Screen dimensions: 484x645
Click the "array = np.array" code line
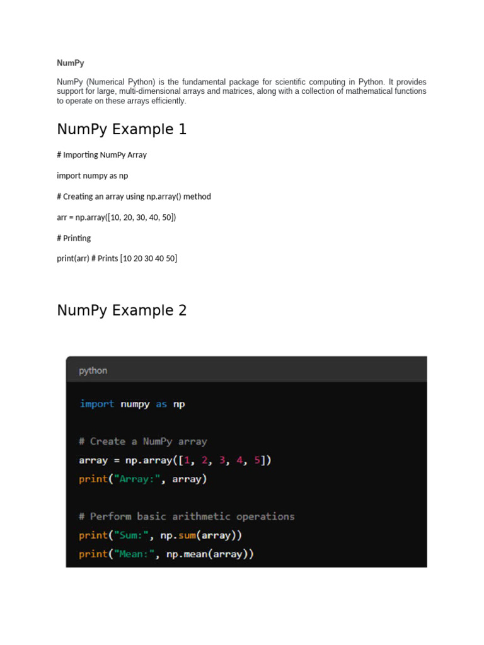pos(175,460)
